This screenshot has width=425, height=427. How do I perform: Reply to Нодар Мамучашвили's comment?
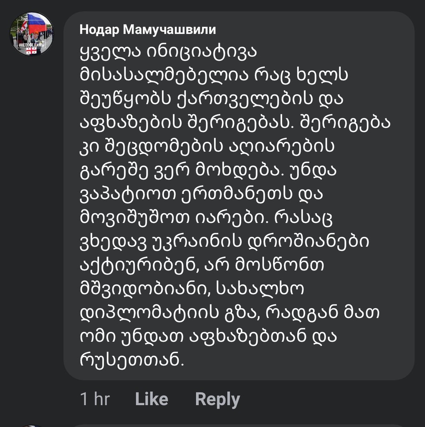[218, 399]
